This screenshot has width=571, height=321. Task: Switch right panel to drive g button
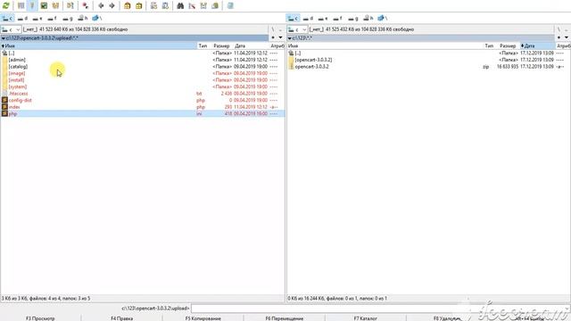tap(353, 18)
